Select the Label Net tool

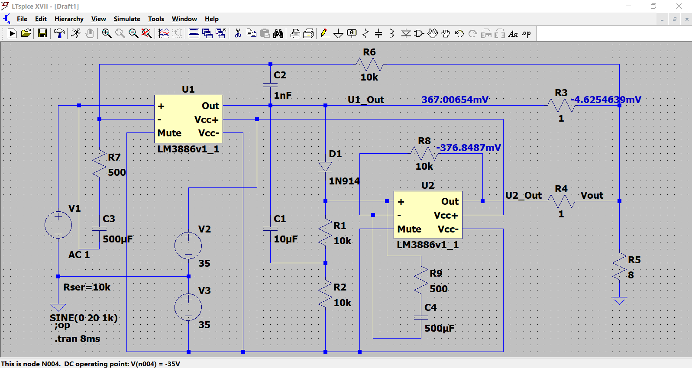click(352, 33)
